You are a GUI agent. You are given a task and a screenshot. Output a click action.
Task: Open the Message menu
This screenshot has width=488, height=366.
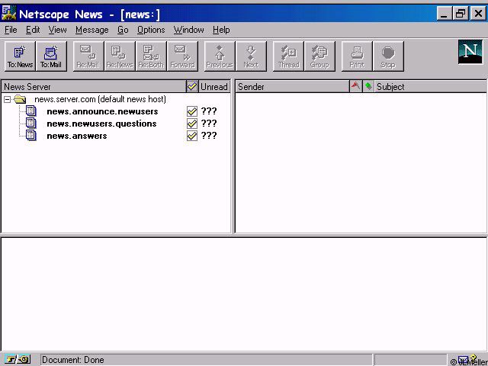(x=91, y=30)
